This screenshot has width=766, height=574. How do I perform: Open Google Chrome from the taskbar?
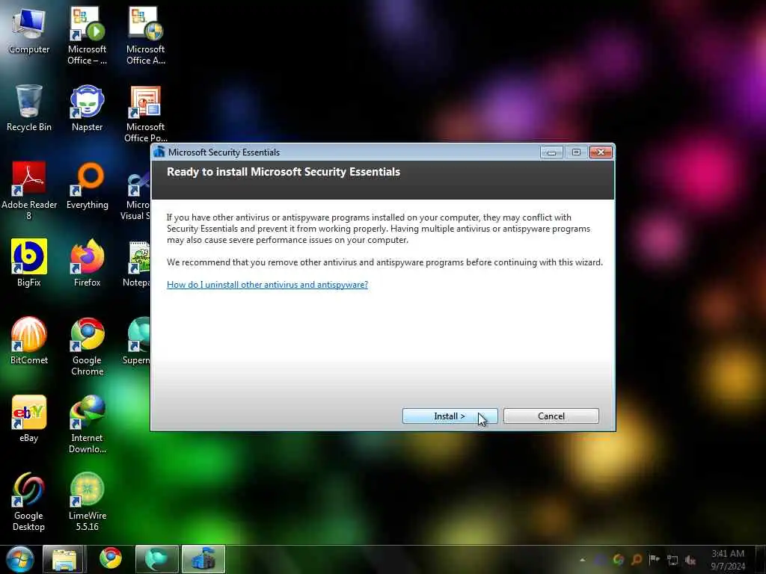pyautogui.click(x=111, y=558)
